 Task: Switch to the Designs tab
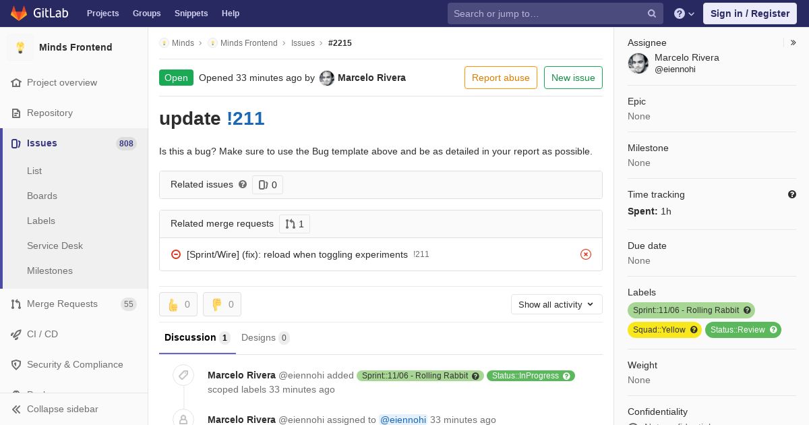pyautogui.click(x=266, y=337)
